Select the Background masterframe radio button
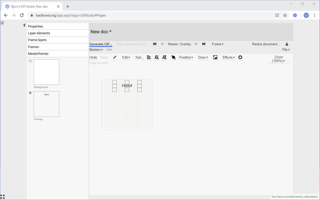 (x=30, y=60)
